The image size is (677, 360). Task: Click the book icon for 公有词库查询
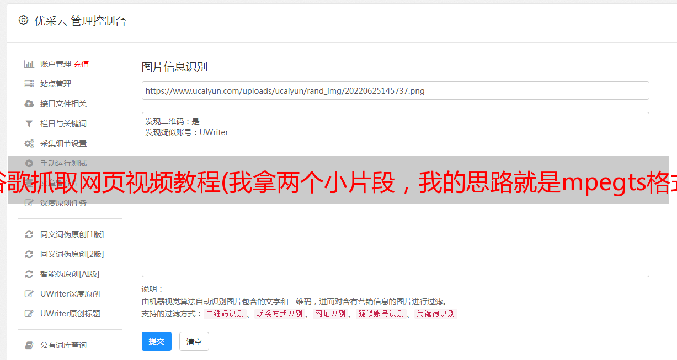click(29, 345)
